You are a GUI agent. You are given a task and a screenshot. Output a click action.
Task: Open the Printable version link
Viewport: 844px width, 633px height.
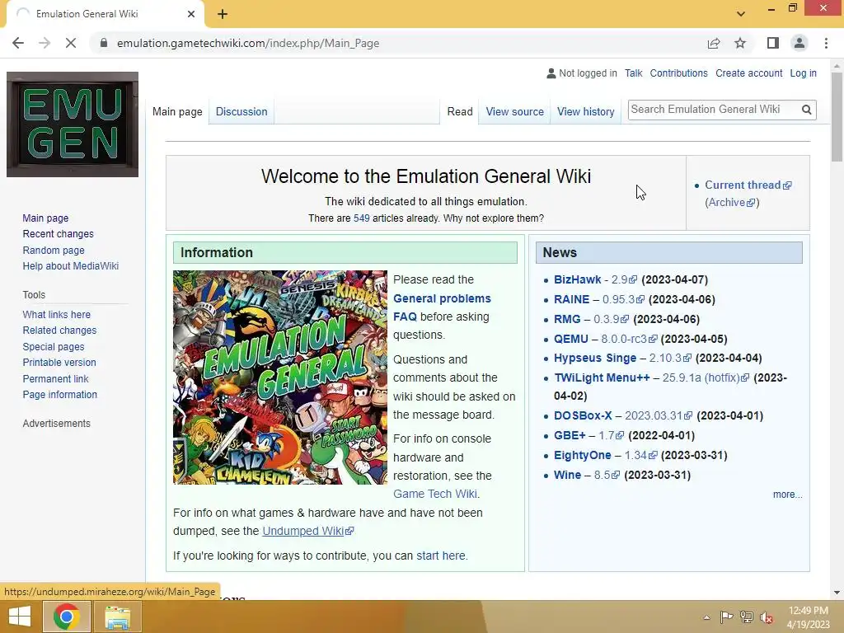click(59, 363)
